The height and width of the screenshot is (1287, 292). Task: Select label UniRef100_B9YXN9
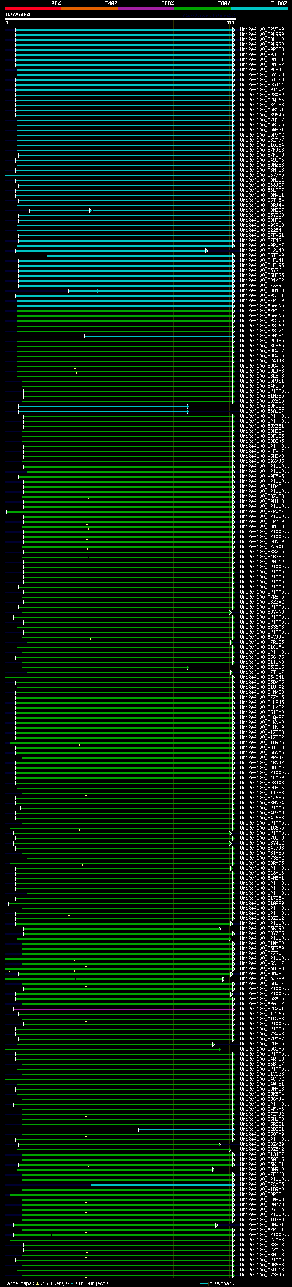262,612
